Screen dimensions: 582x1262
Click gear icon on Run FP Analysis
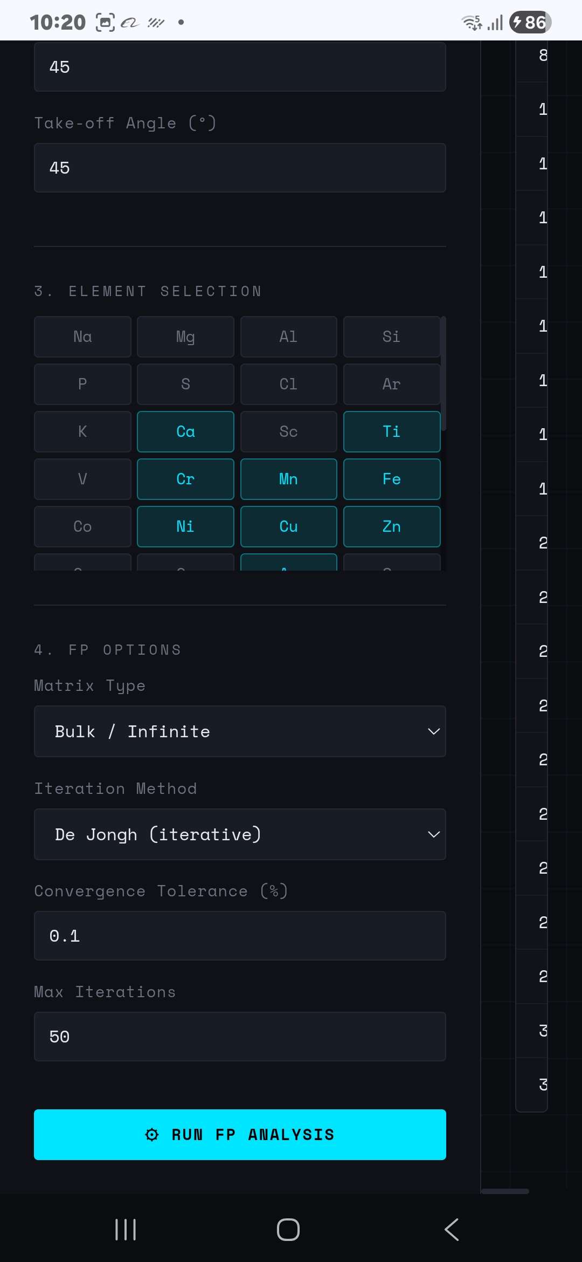click(x=152, y=1135)
